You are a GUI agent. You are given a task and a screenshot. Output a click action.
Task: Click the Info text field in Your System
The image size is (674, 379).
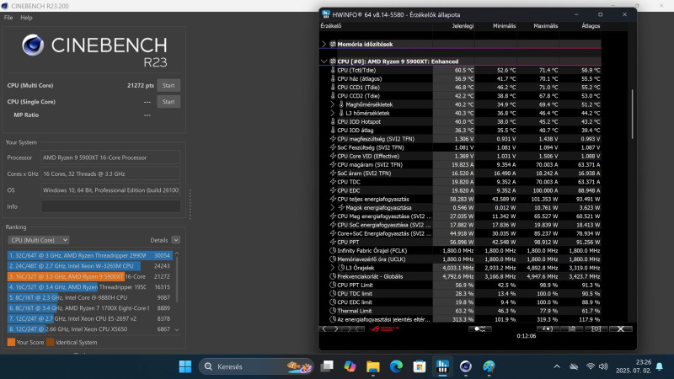pos(111,206)
